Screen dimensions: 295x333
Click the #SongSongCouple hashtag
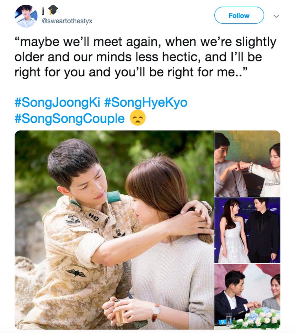pyautogui.click(x=70, y=118)
